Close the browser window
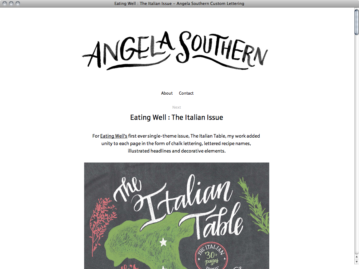 (x=5, y=3)
